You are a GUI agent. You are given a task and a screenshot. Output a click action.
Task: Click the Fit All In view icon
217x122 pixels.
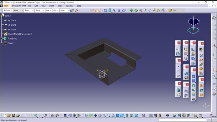tap(91, 115)
